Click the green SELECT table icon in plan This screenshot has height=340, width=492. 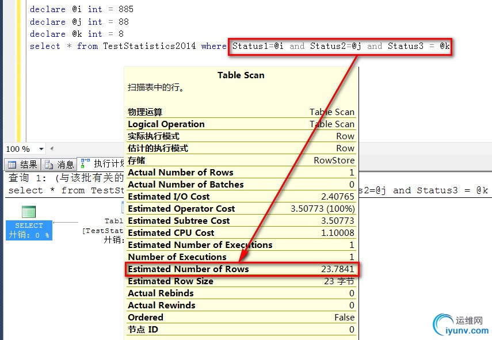click(x=29, y=212)
